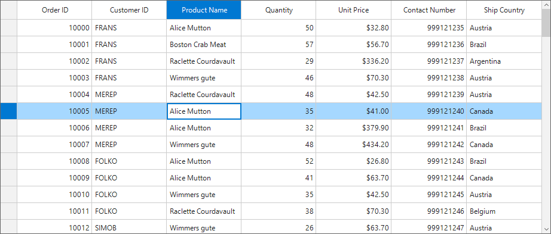Click FOLKO in order 10008 row
Viewport: 551px width, 234px height.
(129, 161)
